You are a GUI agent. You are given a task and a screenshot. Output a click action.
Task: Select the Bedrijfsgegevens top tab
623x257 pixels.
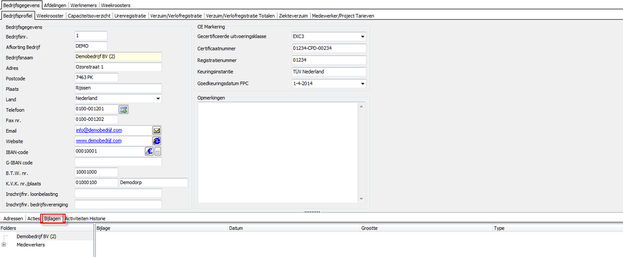click(22, 5)
